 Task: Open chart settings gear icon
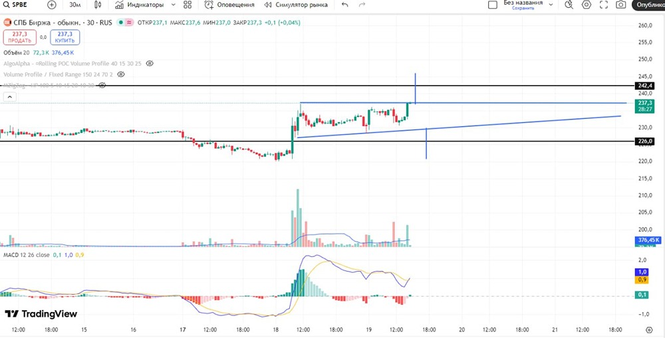(587, 5)
